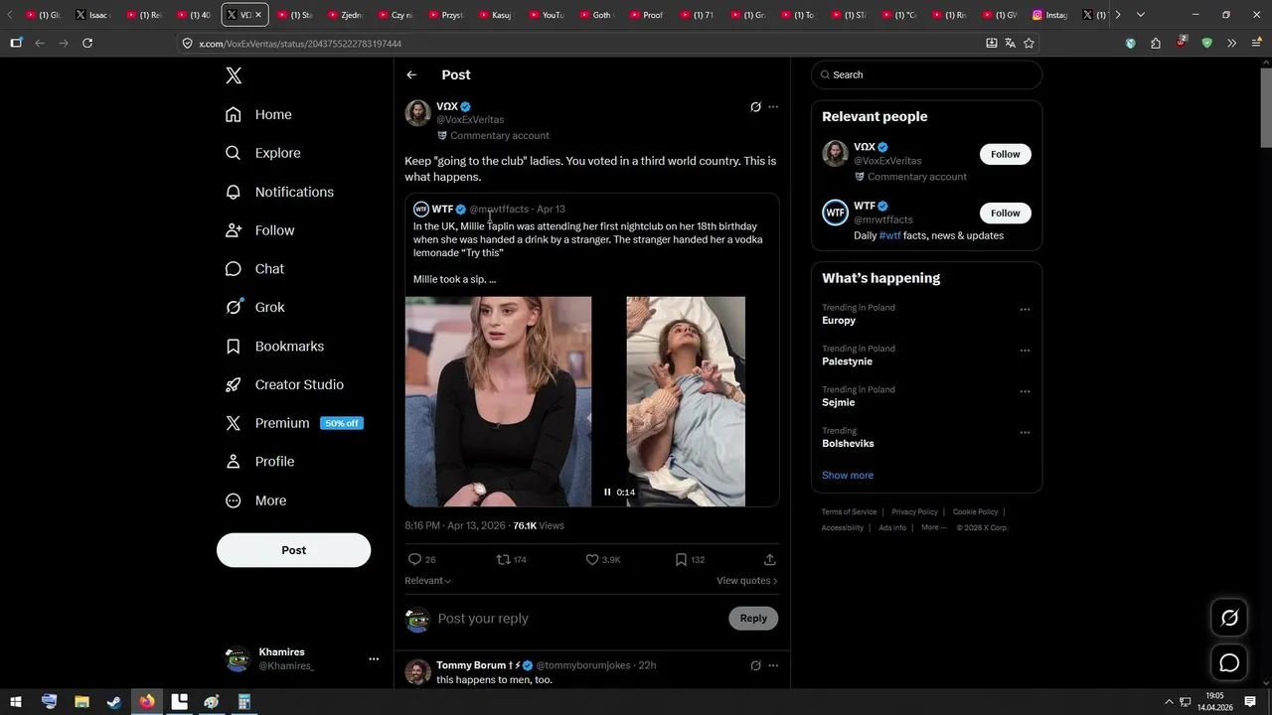Open File Explorer in taskbar

click(81, 702)
